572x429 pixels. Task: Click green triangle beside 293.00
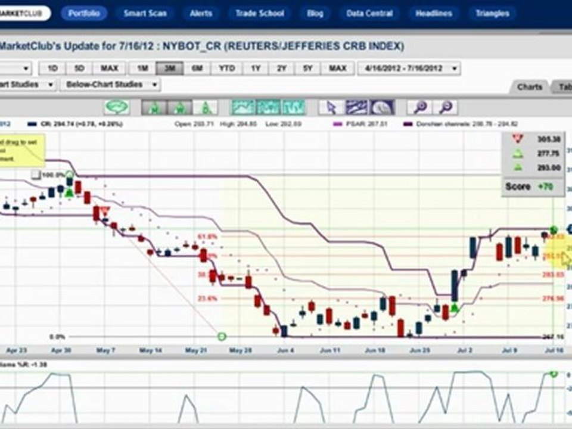pyautogui.click(x=518, y=168)
